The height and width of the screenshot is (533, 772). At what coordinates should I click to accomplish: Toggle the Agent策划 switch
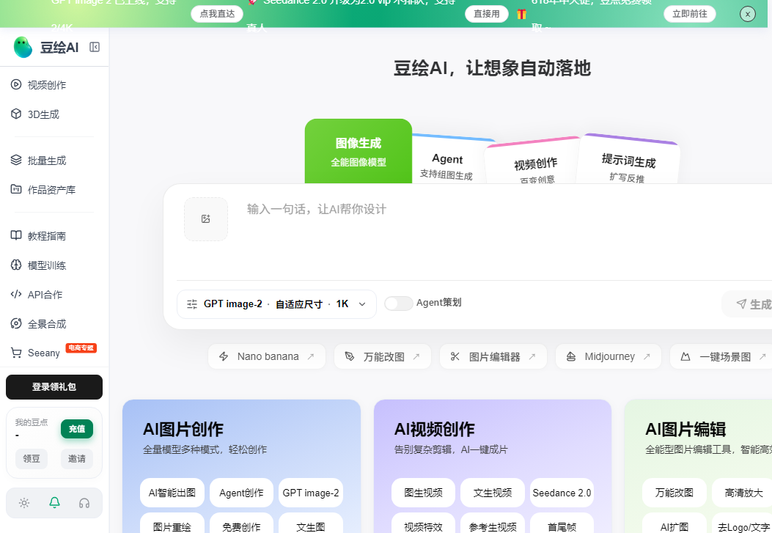pyautogui.click(x=398, y=304)
